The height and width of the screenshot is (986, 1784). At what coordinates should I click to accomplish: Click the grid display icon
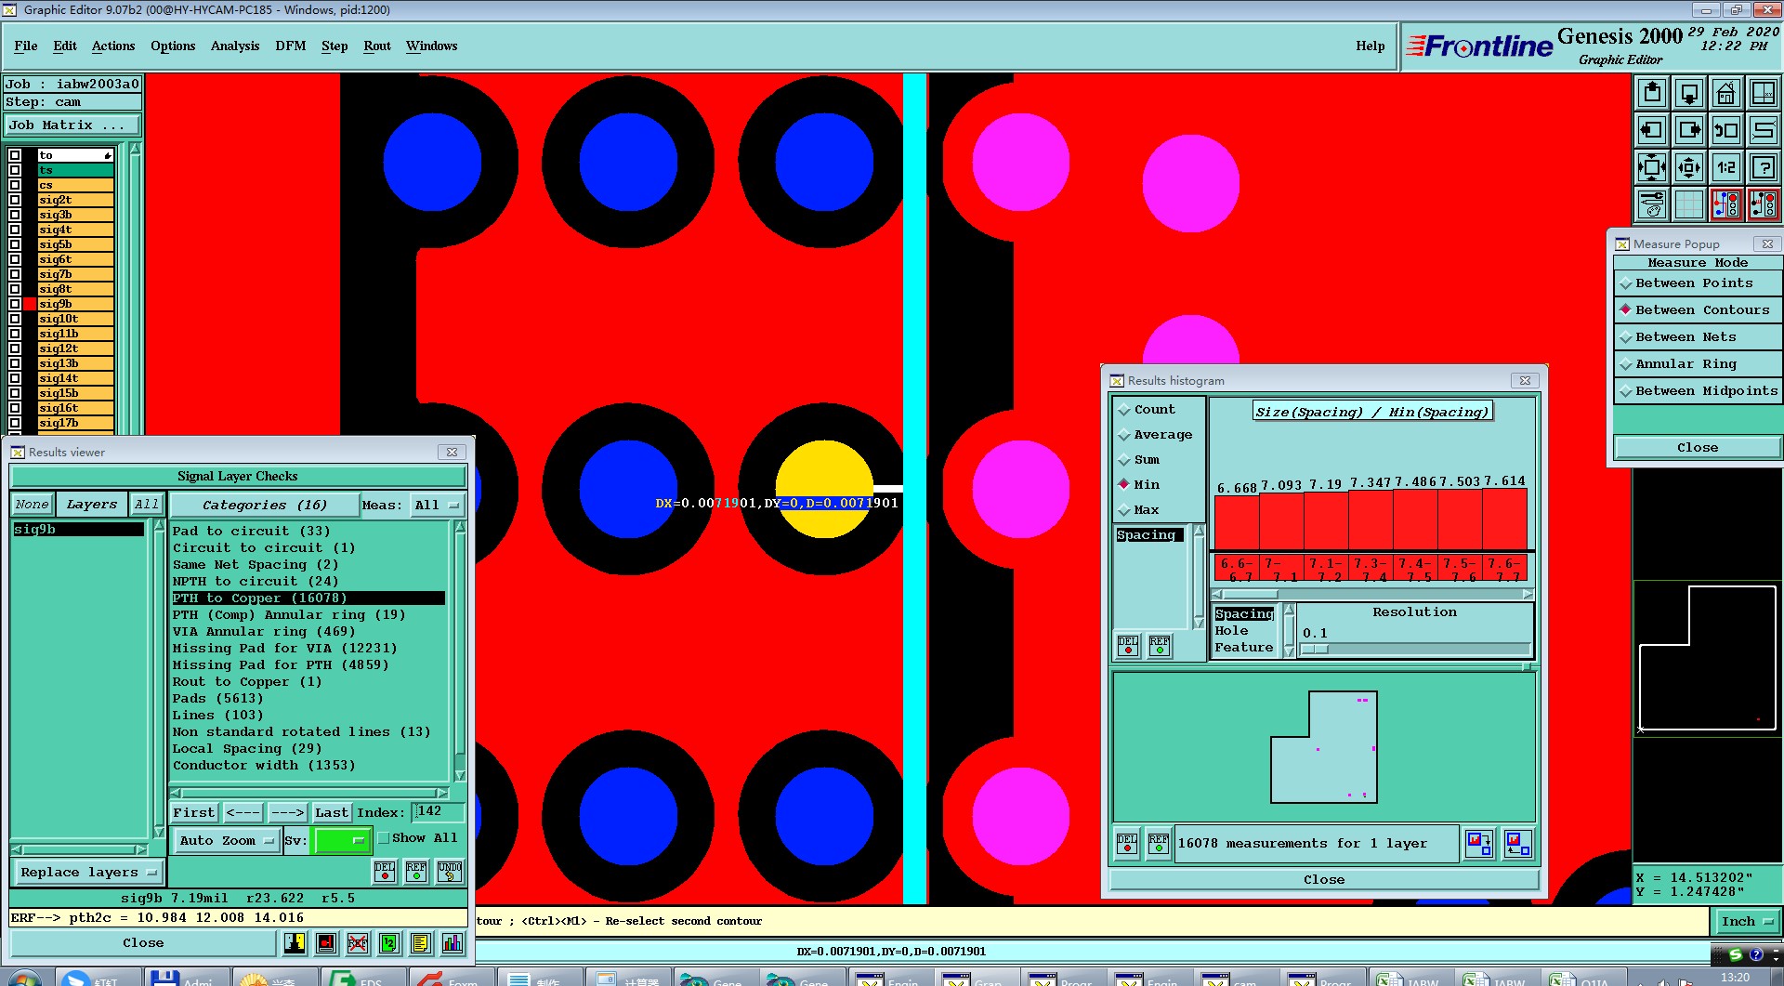pyautogui.click(x=1689, y=204)
